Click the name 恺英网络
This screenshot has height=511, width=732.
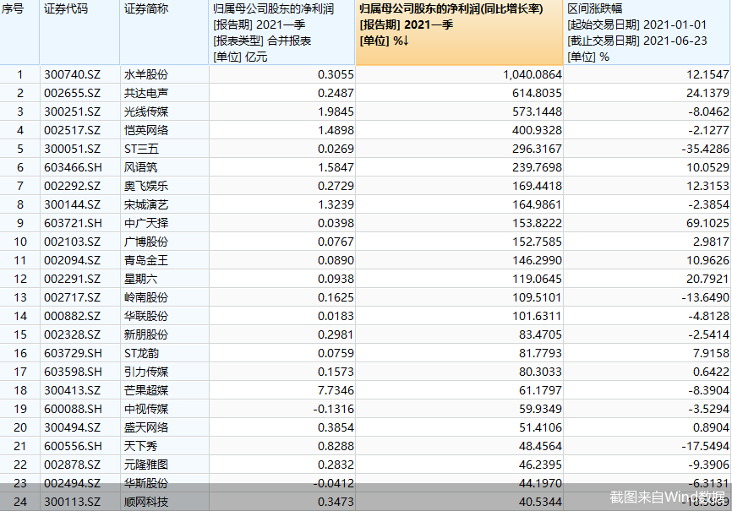(x=146, y=130)
